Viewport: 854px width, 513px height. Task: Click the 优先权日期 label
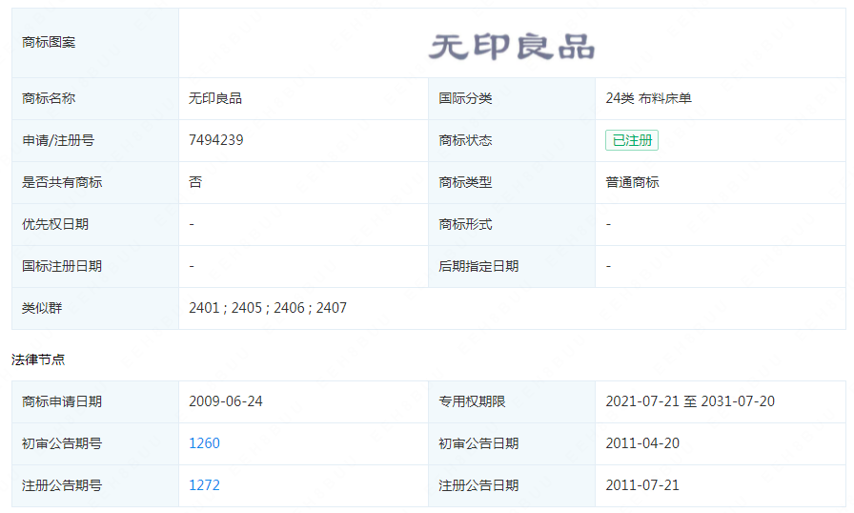pyautogui.click(x=55, y=224)
